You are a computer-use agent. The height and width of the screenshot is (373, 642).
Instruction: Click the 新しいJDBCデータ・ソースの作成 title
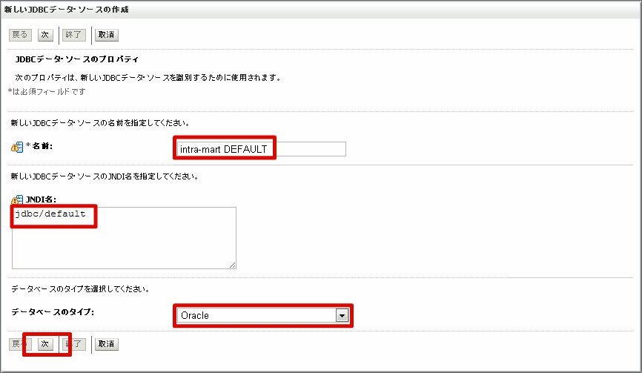pyautogui.click(x=66, y=10)
